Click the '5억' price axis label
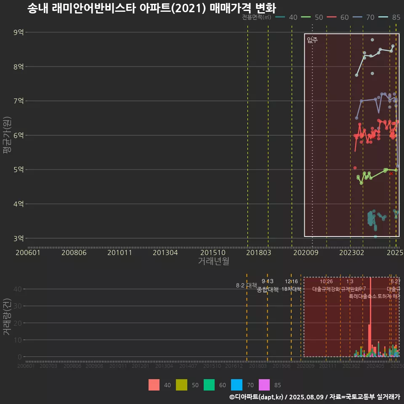The width and height of the screenshot is (404, 404). tap(19, 170)
